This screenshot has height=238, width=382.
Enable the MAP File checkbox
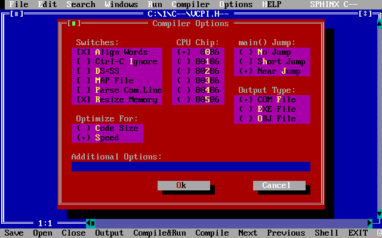coord(117,81)
